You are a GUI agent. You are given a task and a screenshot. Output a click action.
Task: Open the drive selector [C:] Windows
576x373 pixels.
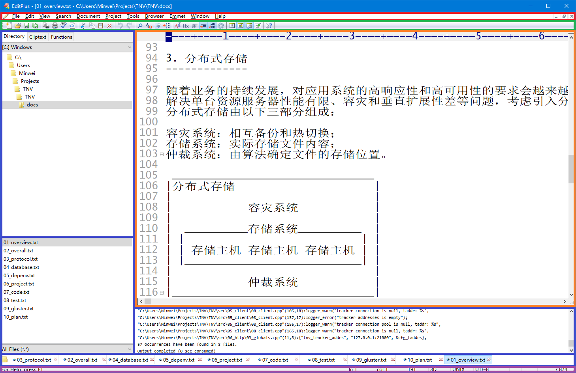point(67,47)
